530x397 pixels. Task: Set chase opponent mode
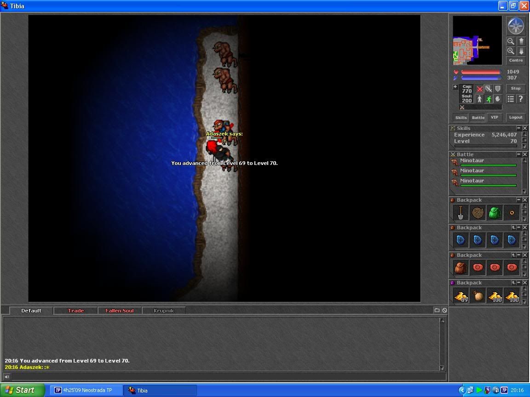click(x=489, y=99)
